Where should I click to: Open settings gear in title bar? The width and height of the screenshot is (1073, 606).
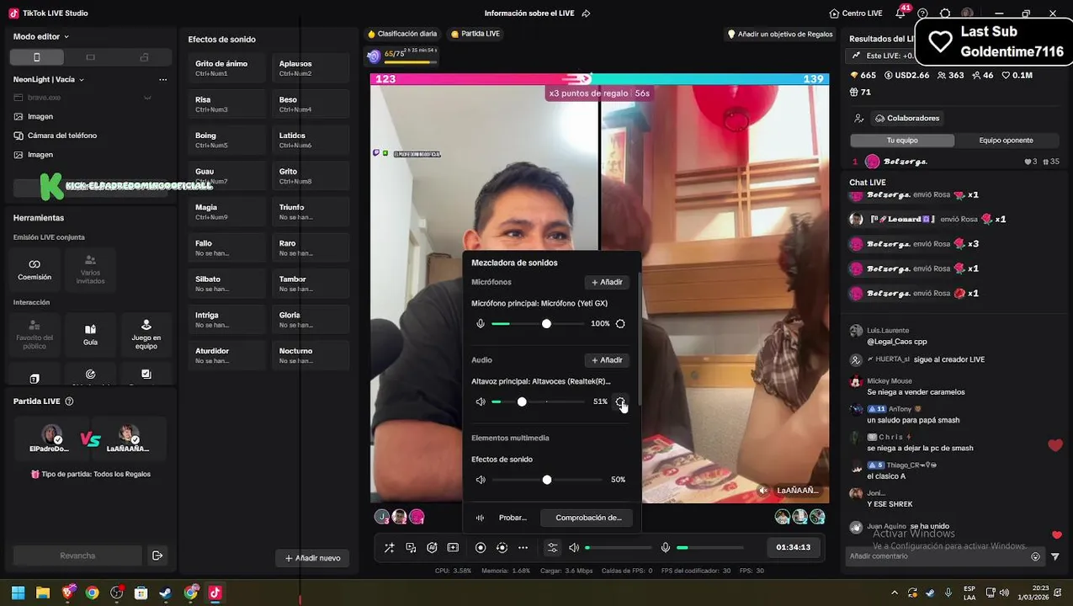pos(945,13)
